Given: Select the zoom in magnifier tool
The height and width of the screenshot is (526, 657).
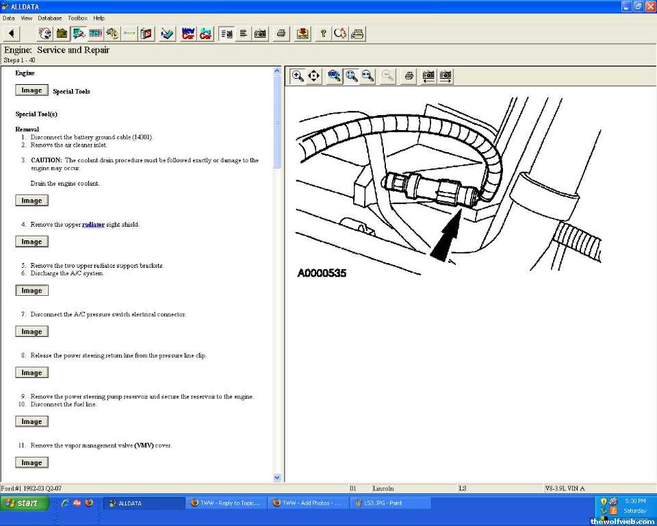Looking at the screenshot, I should coord(298,76).
